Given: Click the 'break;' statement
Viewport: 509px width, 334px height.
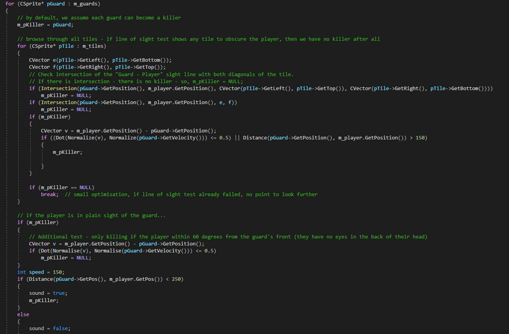Looking at the screenshot, I should tap(50, 194).
